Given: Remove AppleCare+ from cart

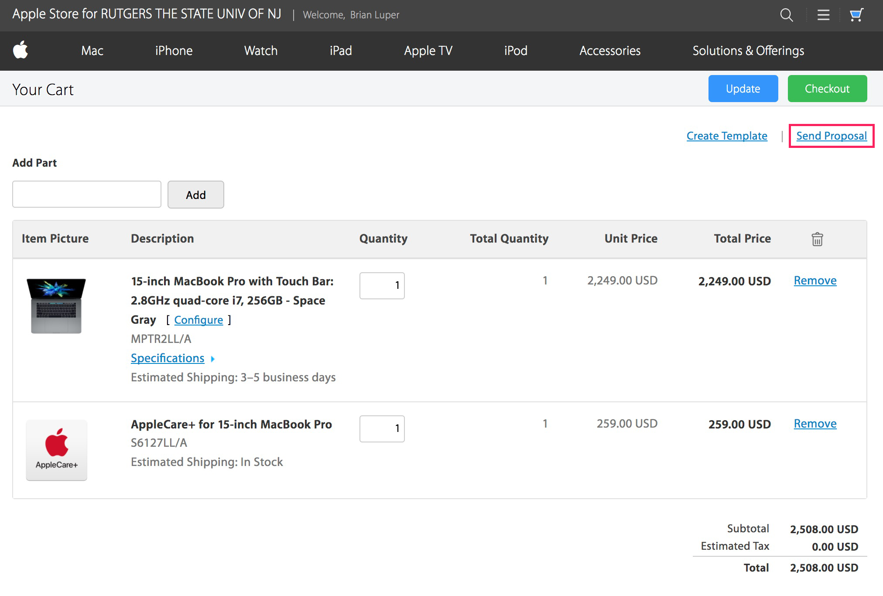Looking at the screenshot, I should coord(815,424).
